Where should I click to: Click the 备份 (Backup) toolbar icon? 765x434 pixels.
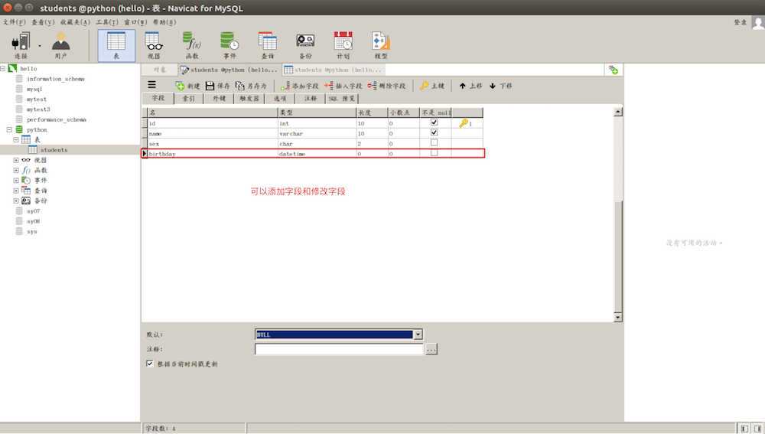click(305, 44)
